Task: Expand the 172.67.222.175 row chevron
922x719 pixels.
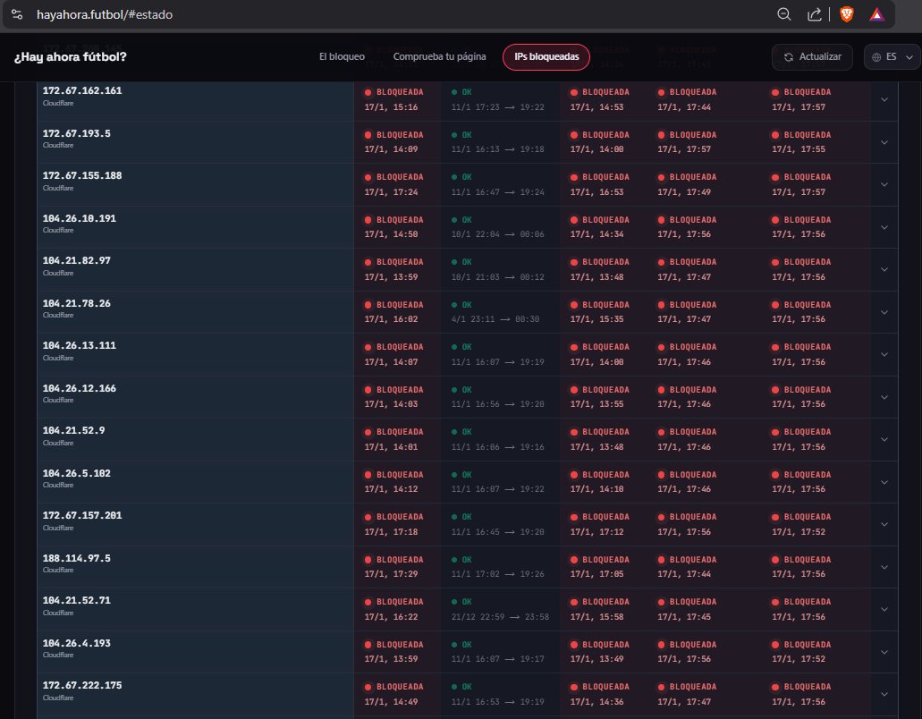Action: pyautogui.click(x=884, y=694)
